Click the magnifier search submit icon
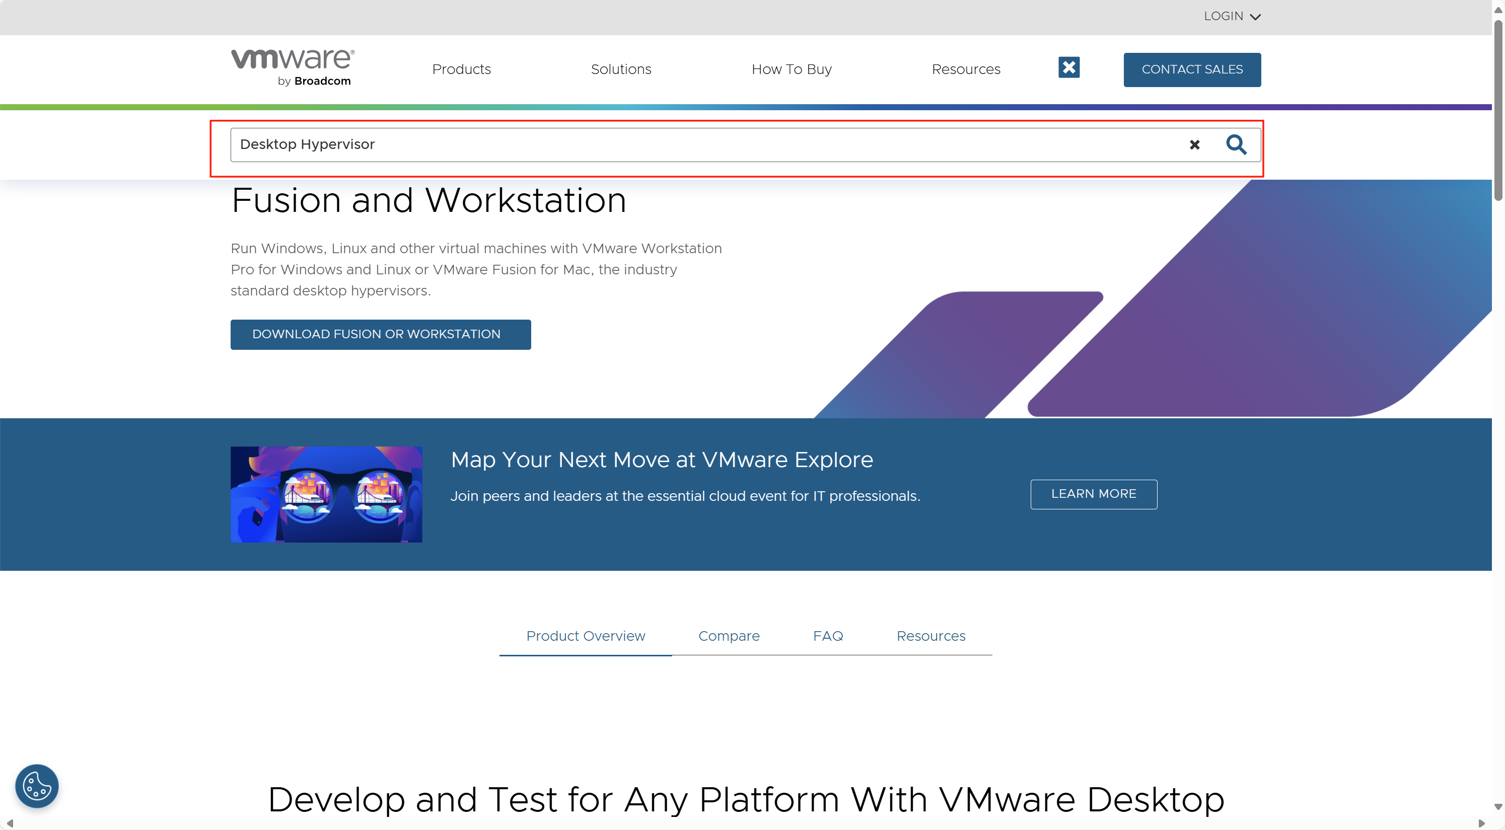The width and height of the screenshot is (1505, 830). (x=1236, y=144)
